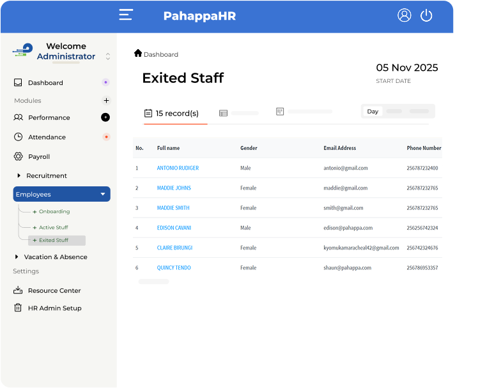Click the horizontal scrollbar below the table
This screenshot has height=388, width=478.
click(153, 281)
